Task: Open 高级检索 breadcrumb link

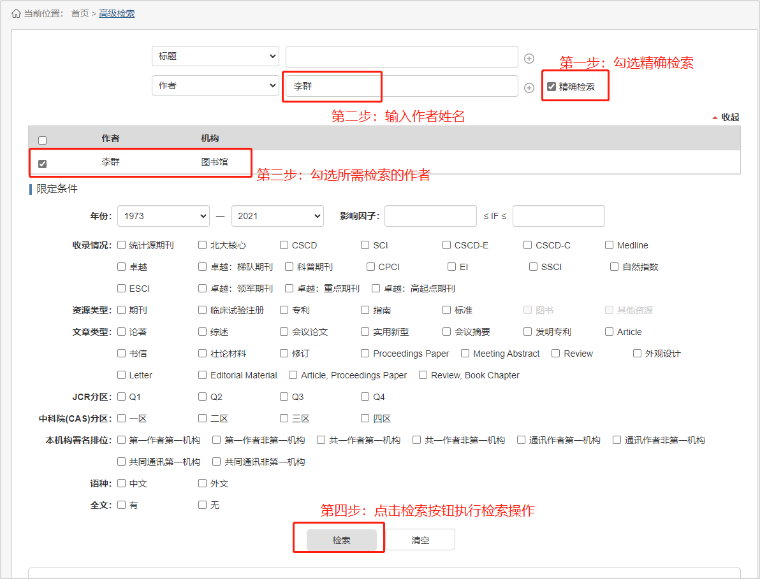Action: (x=117, y=13)
